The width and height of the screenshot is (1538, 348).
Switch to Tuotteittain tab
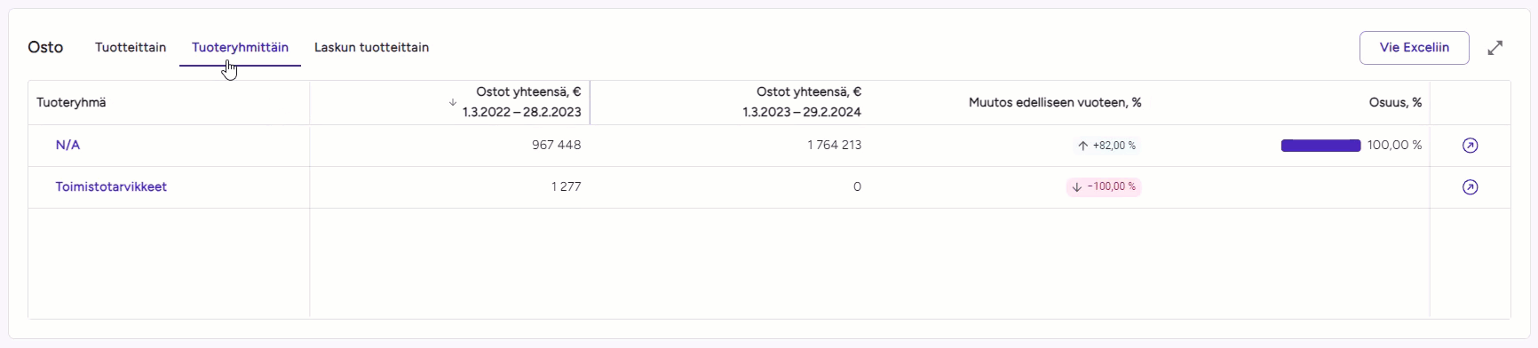[x=131, y=48]
